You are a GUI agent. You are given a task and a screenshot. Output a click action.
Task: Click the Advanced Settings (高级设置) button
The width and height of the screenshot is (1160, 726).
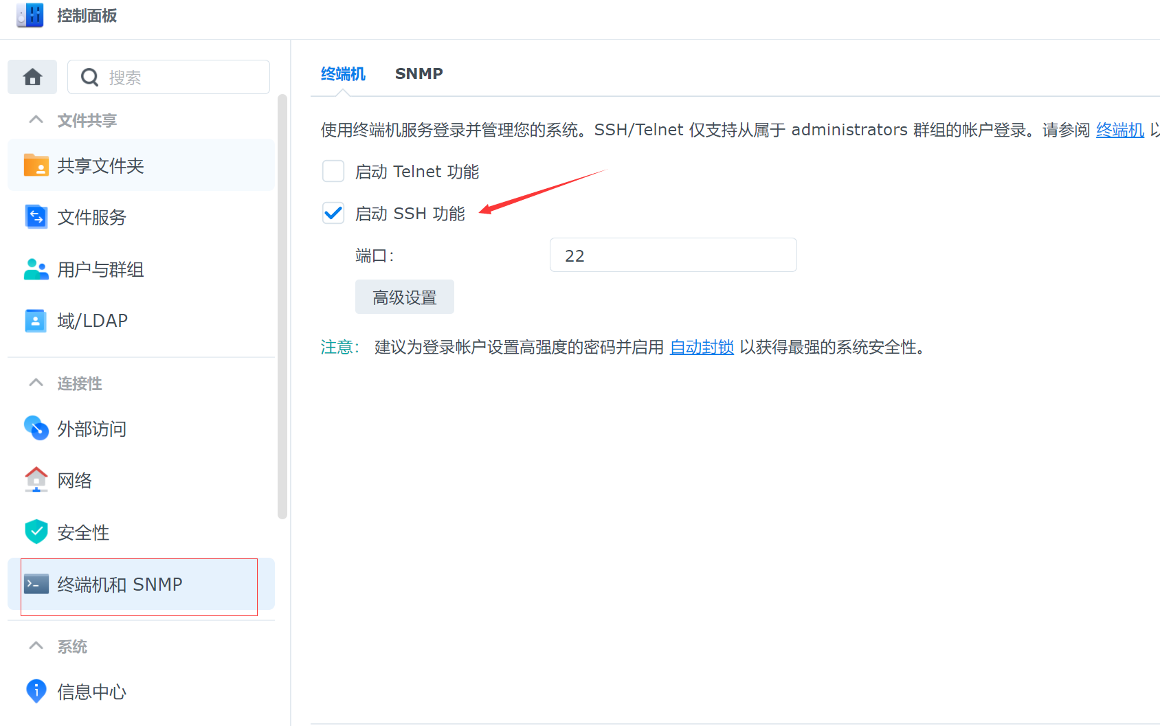click(405, 297)
